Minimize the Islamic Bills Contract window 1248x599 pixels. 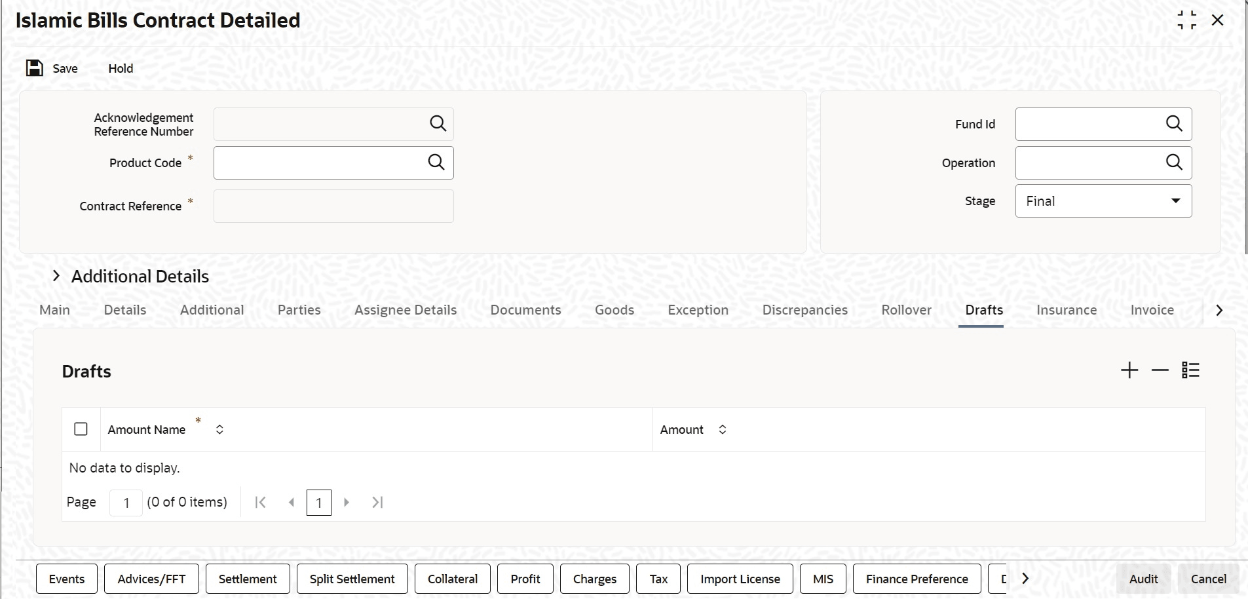click(1186, 20)
